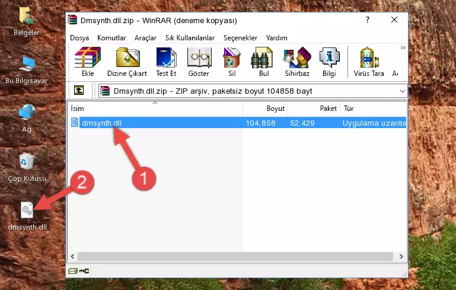Click the WinRAR title bar app icon
The image size is (456, 290).
point(72,20)
